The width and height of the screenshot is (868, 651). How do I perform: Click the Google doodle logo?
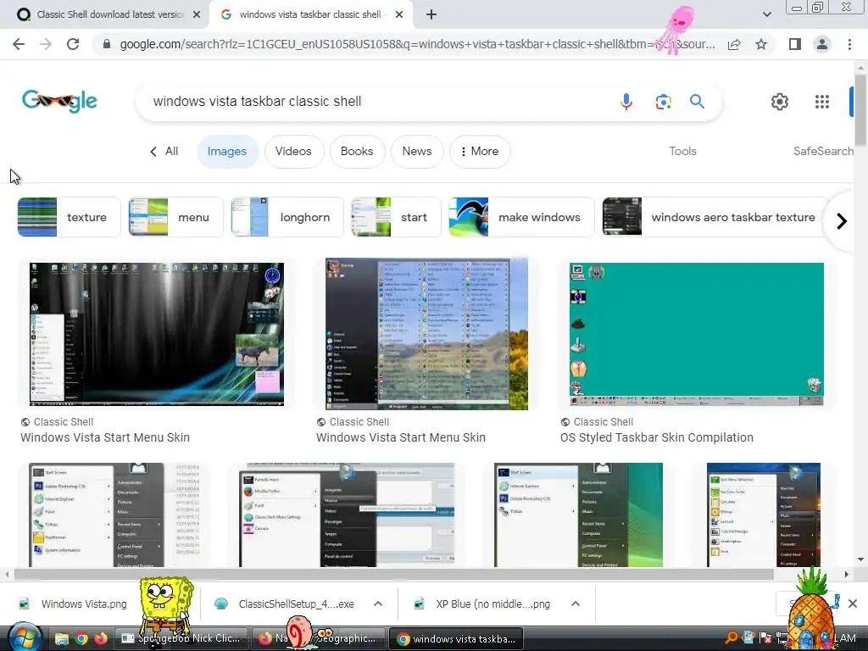point(59,102)
